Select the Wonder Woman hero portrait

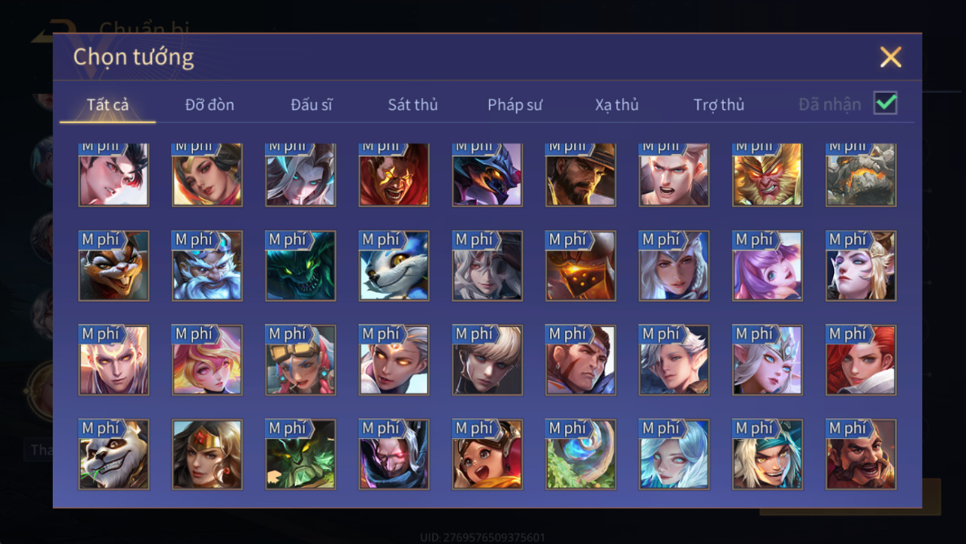(207, 454)
